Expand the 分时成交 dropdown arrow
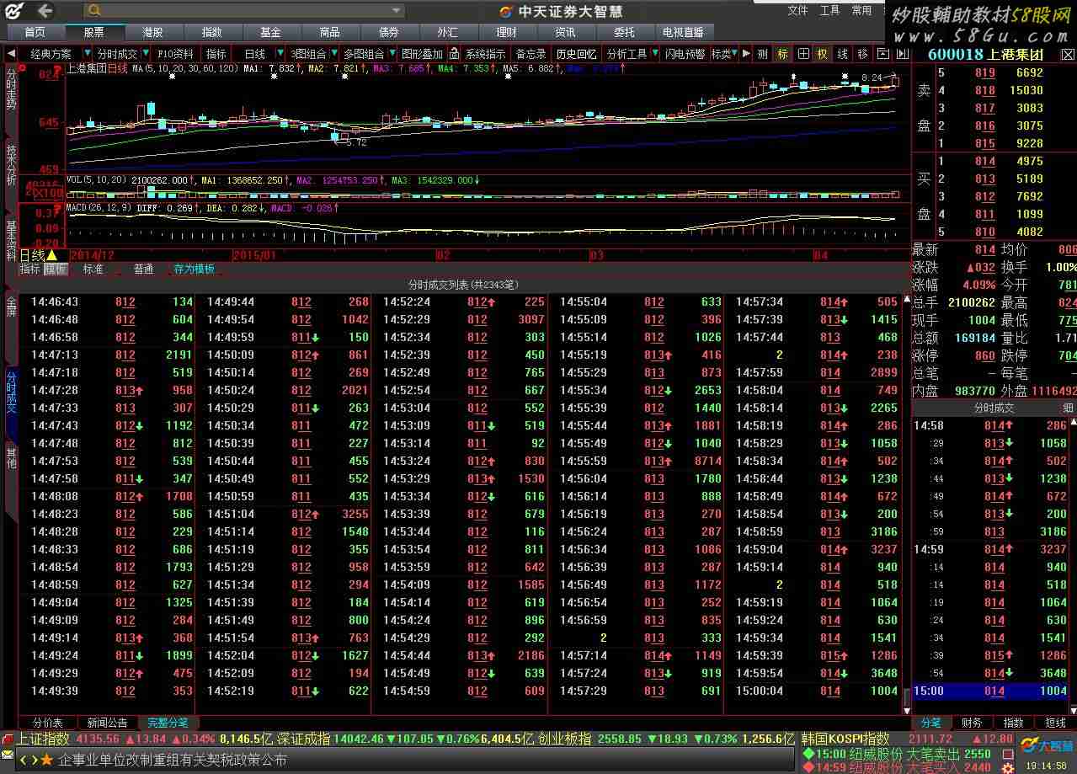Image resolution: width=1077 pixels, height=774 pixels. 146,53
